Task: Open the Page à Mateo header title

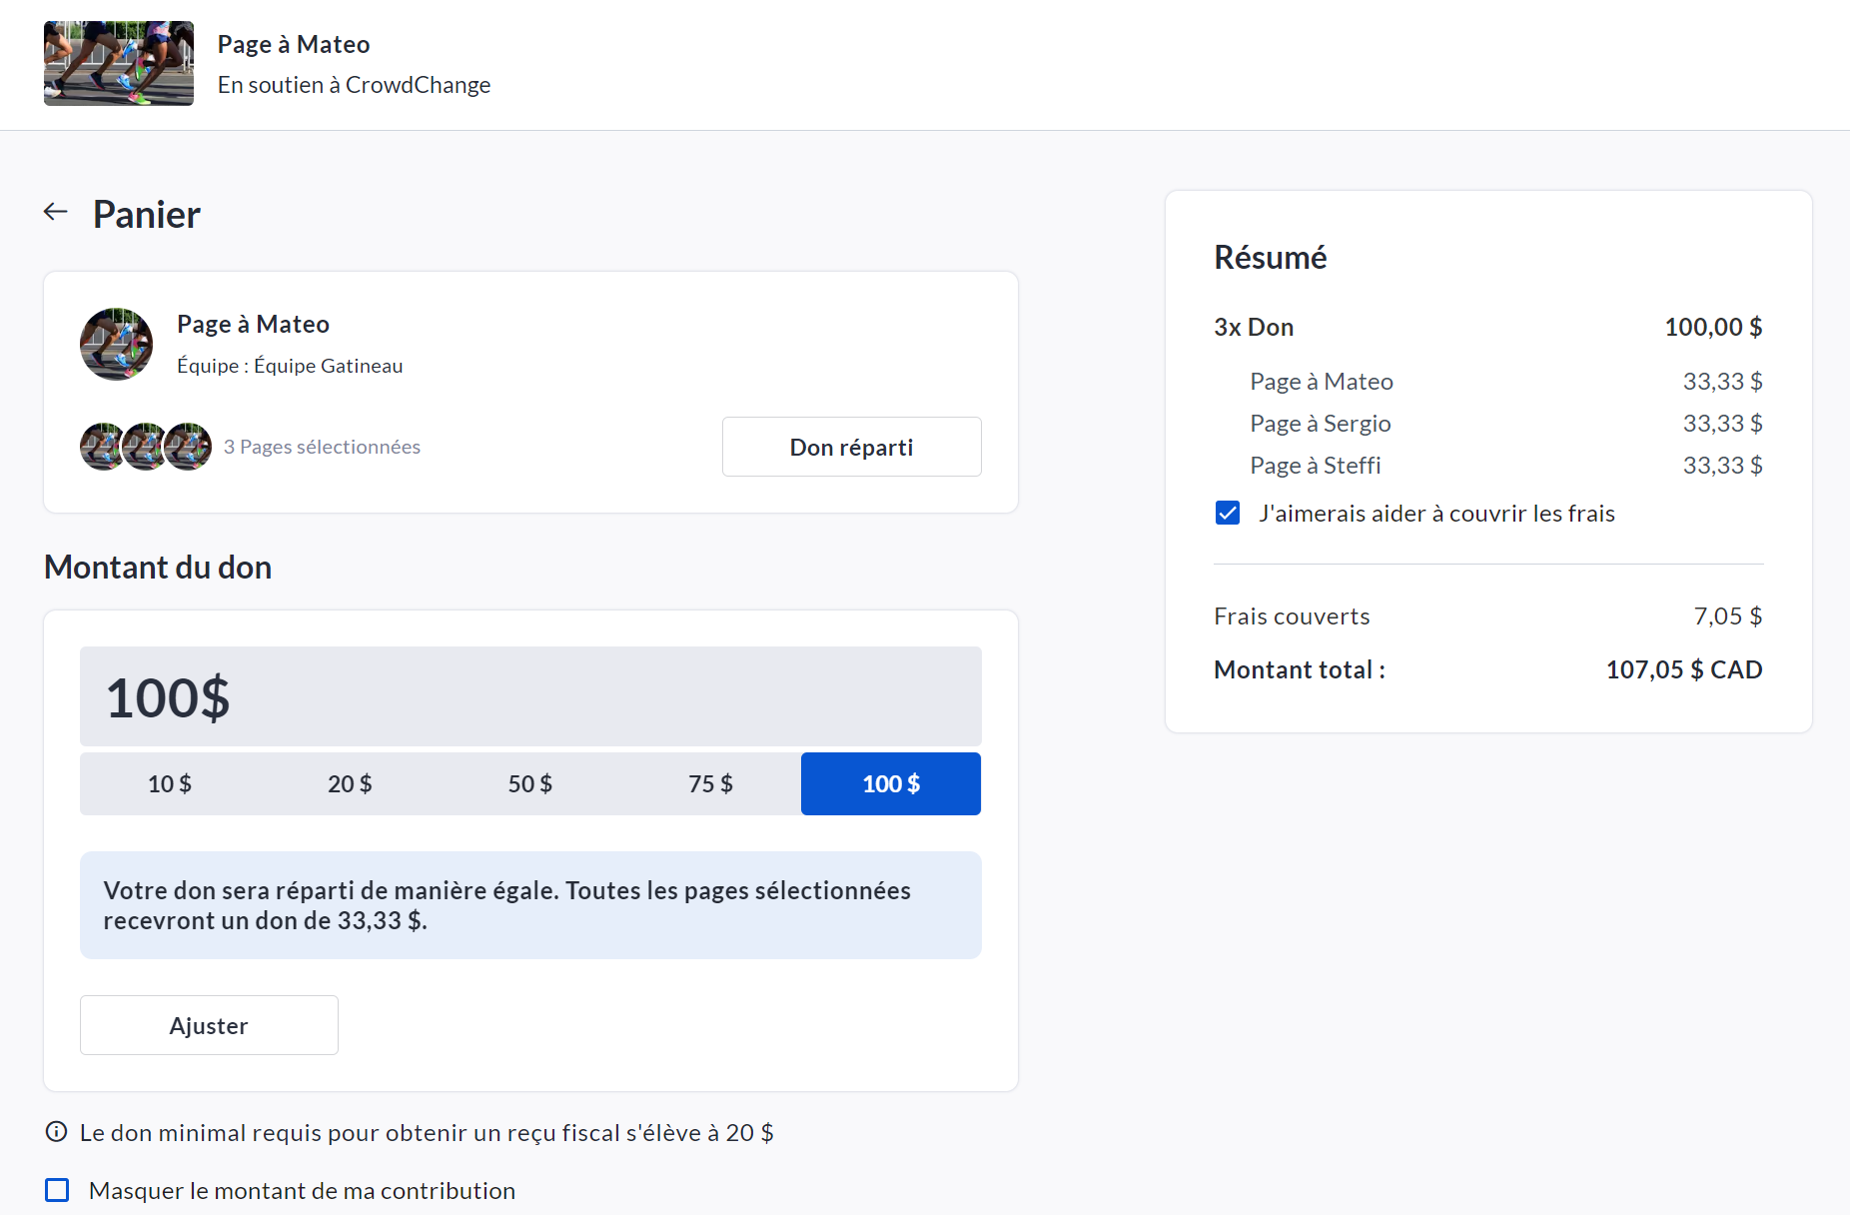Action: coord(294,44)
